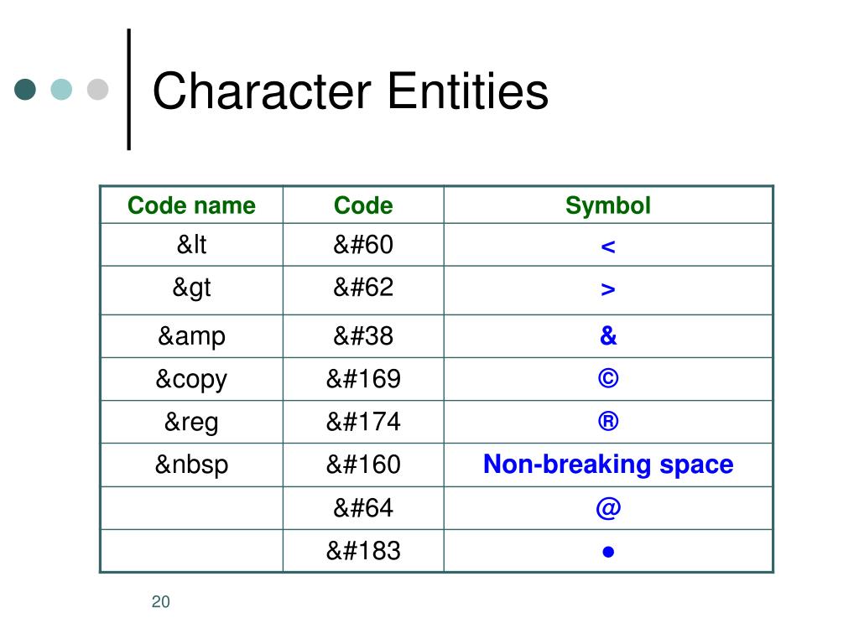
Task: Select the &nbsp code name cell
Action: coord(192,465)
